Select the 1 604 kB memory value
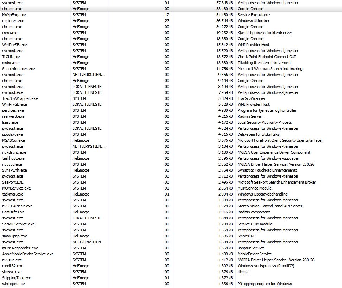Viewport: 342px width, 288px height. pyautogui.click(x=226, y=242)
